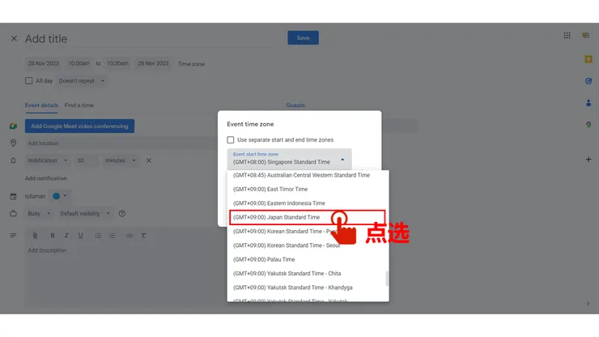
Task: Insert a numbered list
Action: click(98, 236)
